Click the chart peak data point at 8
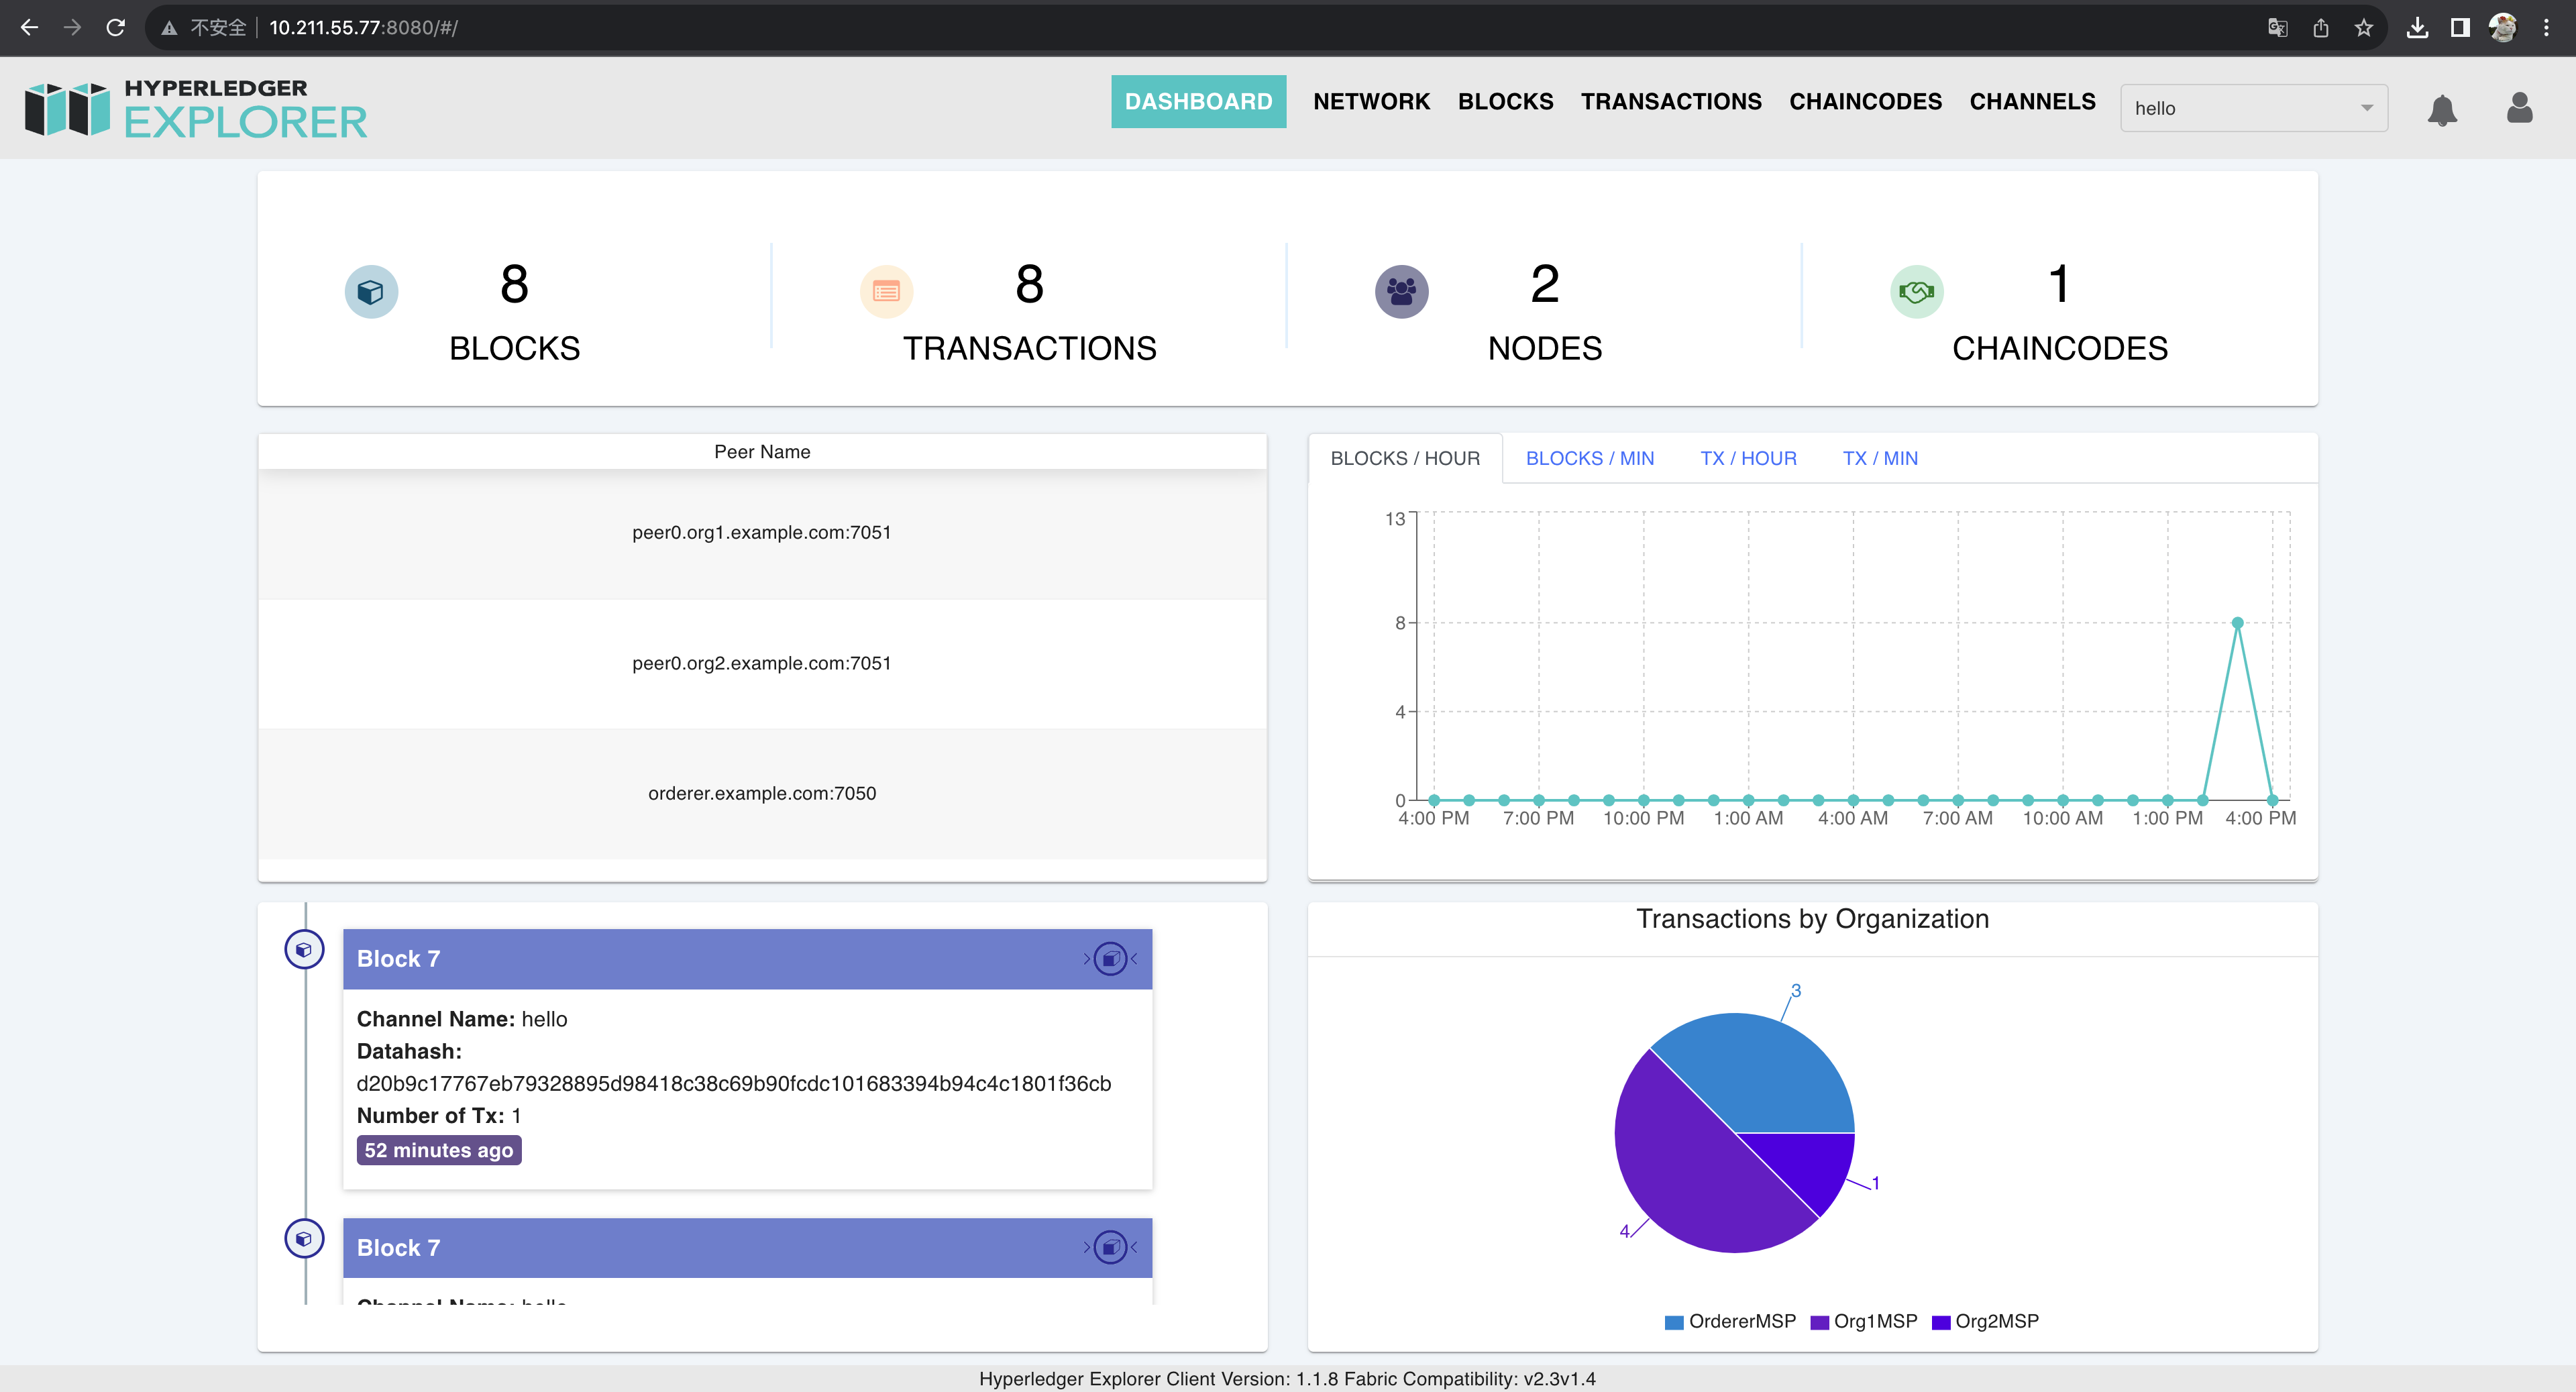Screen dimensions: 2576x1392 [2237, 623]
